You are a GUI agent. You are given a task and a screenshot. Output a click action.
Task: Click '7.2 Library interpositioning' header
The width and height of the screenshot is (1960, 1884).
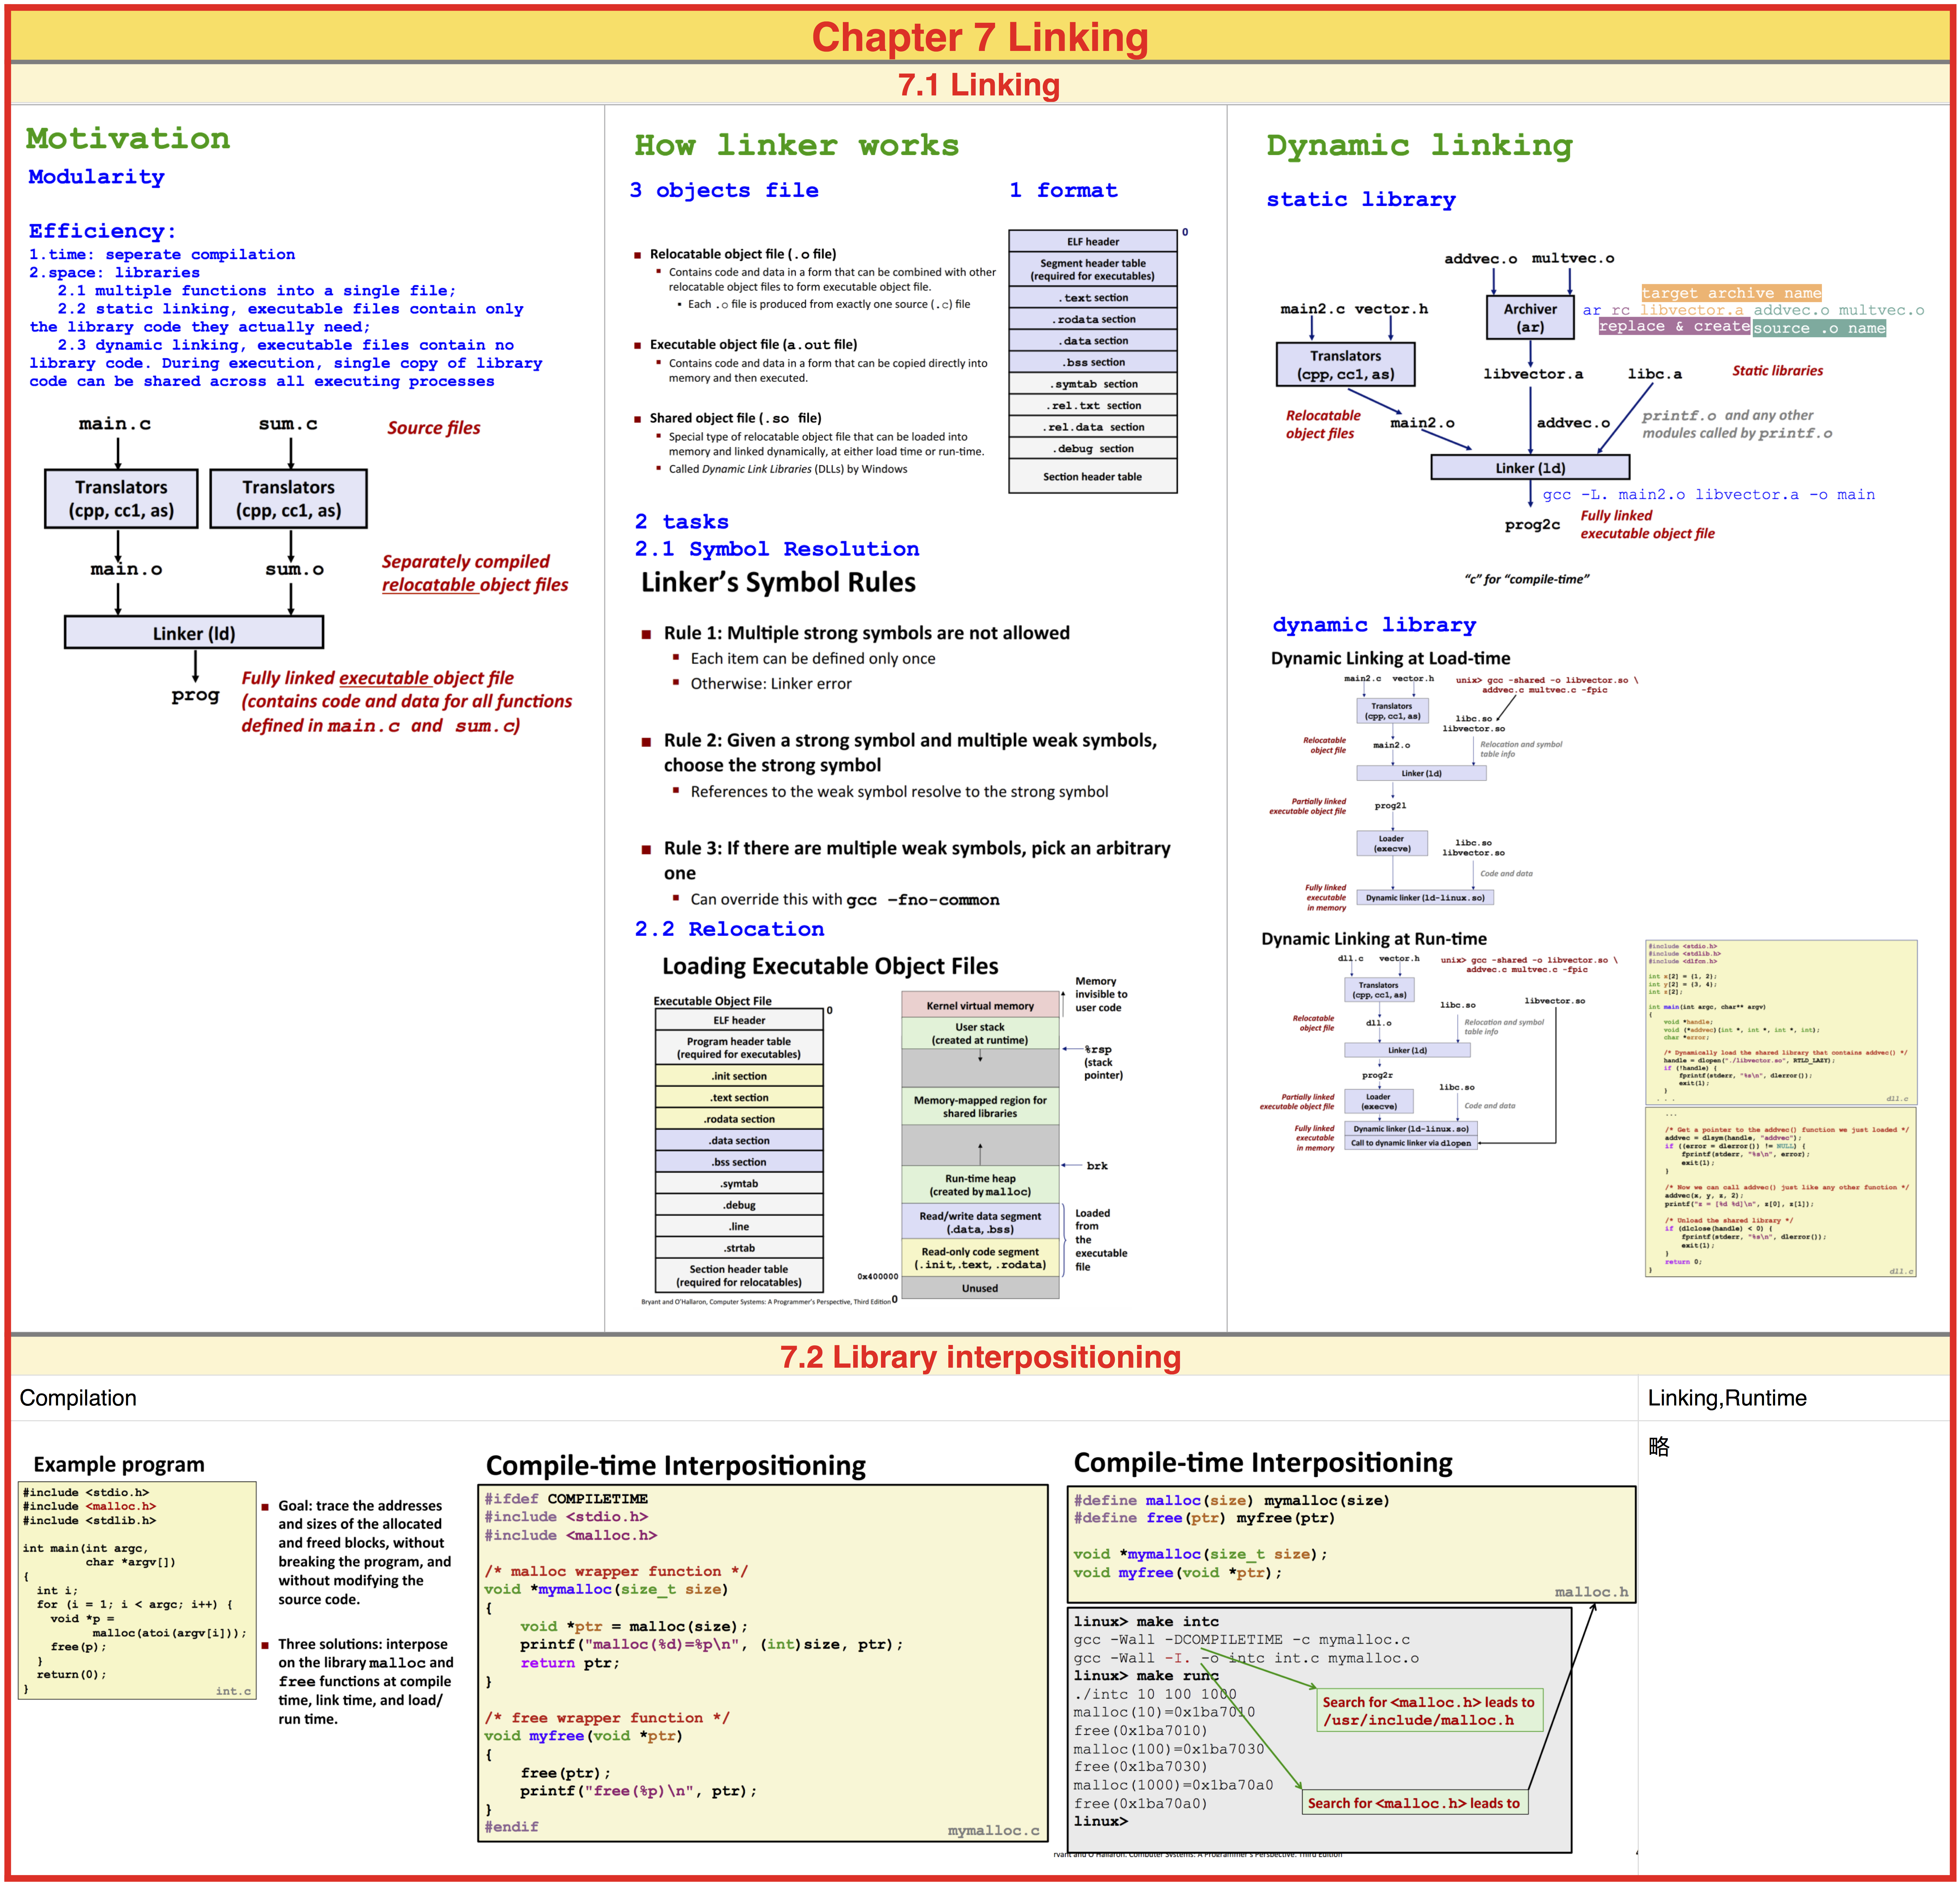(x=980, y=1357)
